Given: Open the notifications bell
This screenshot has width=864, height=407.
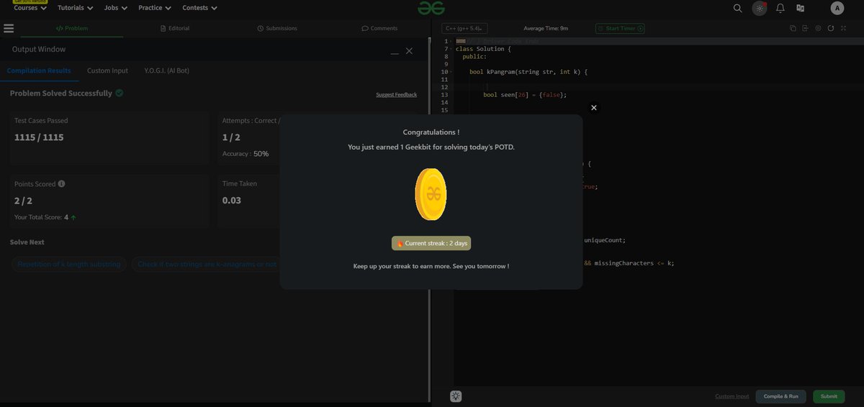Looking at the screenshot, I should pyautogui.click(x=780, y=8).
